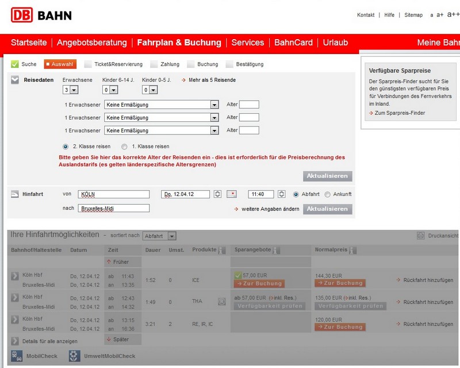Click the Hilfe link in the header

(389, 15)
